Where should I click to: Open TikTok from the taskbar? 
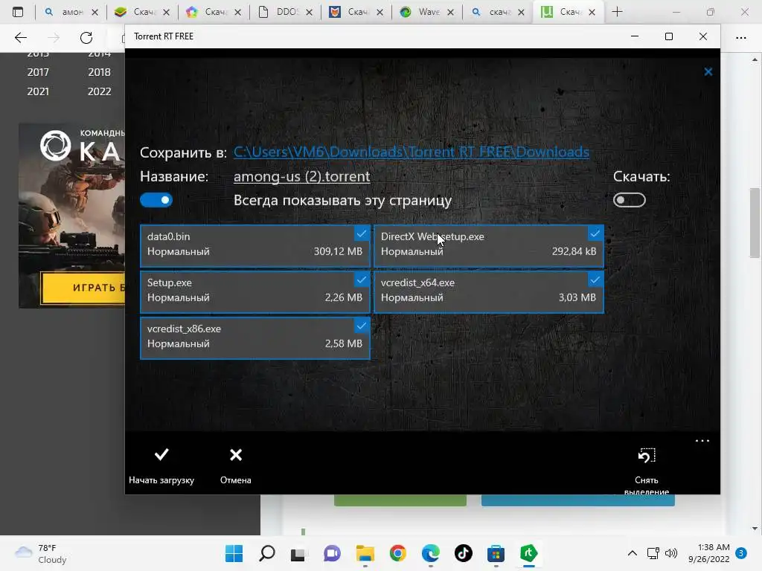(x=463, y=553)
